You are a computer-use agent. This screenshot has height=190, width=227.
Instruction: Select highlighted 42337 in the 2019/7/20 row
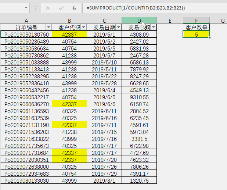coord(69,160)
